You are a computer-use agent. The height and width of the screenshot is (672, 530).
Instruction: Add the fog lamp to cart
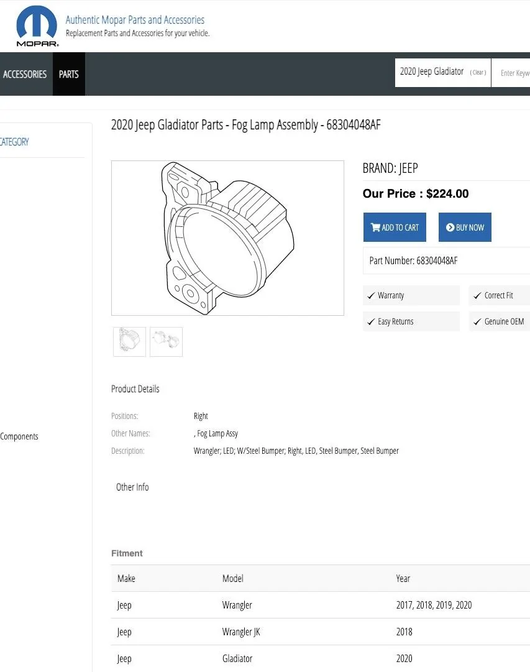[395, 227]
